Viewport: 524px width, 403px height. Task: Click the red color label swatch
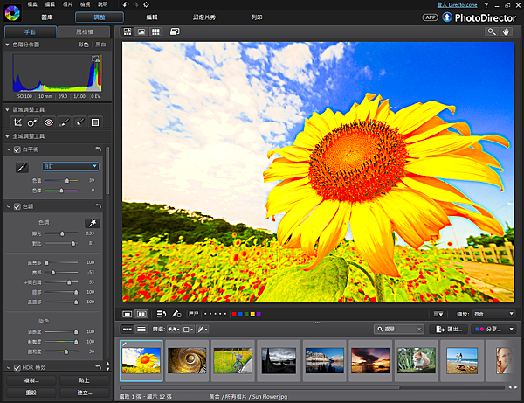235,314
